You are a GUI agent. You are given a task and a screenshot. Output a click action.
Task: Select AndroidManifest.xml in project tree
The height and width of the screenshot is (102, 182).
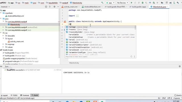tap(16, 16)
